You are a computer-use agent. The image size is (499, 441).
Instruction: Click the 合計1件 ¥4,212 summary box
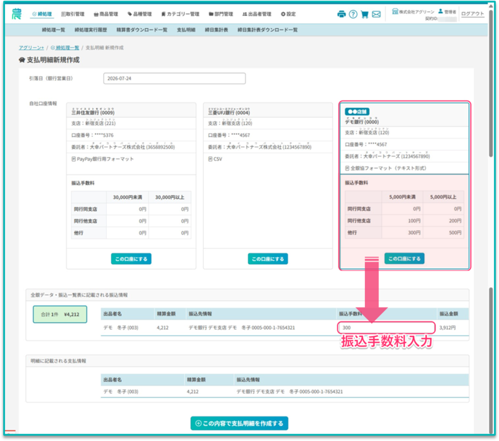pyautogui.click(x=60, y=314)
